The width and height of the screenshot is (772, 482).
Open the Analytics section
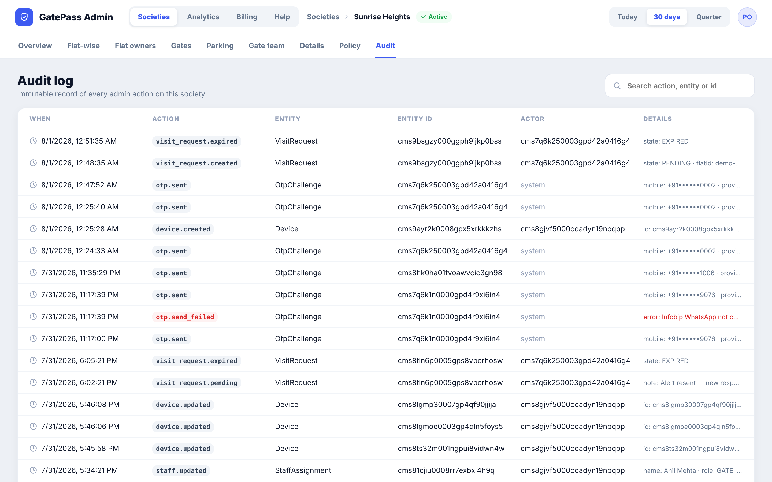tap(203, 17)
